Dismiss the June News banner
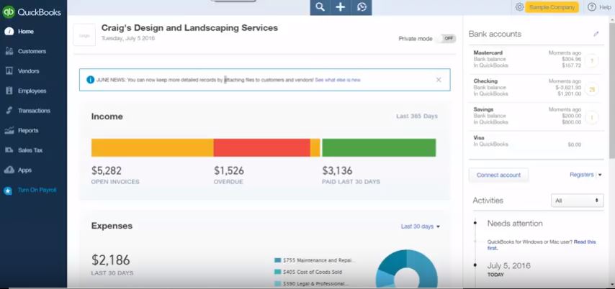615x289 pixels. (439, 80)
